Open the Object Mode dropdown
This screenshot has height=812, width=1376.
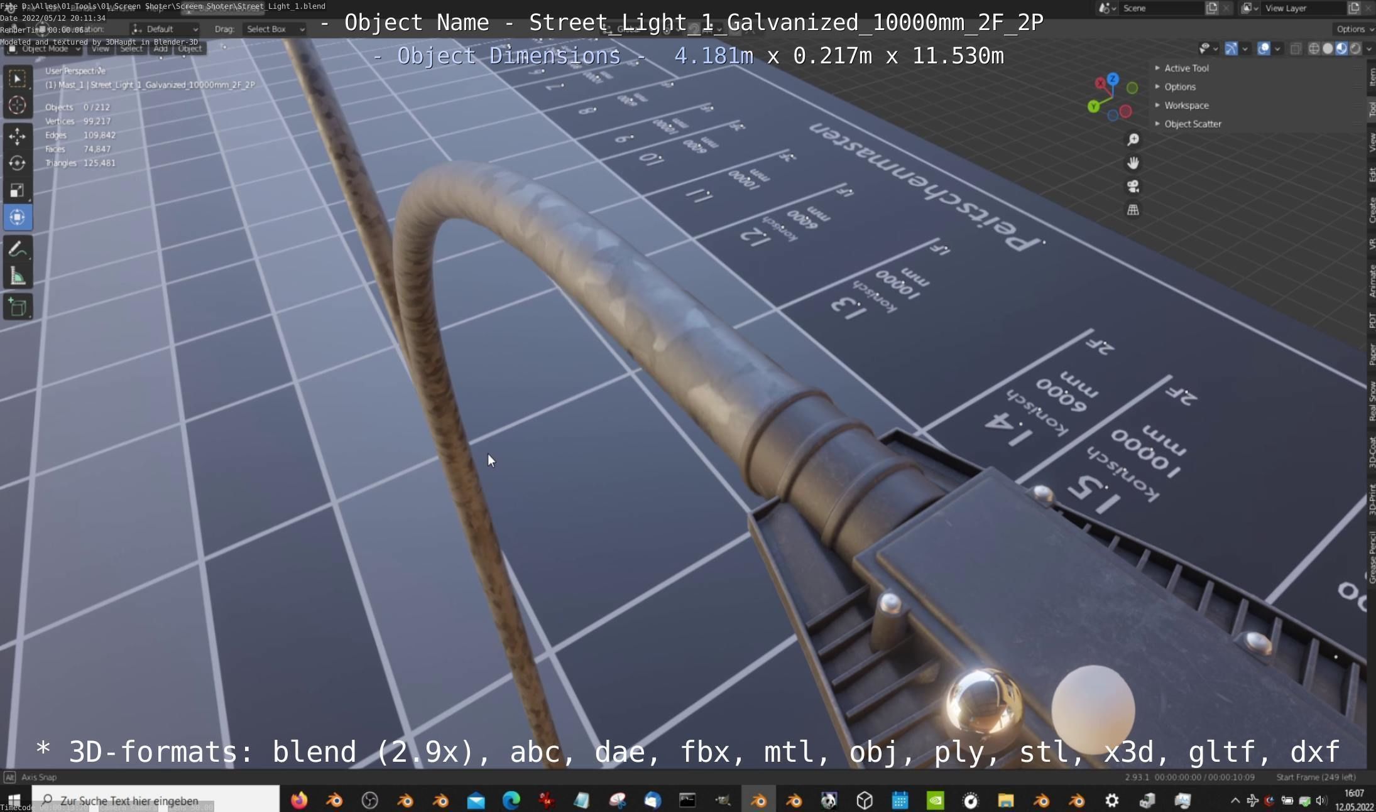tap(44, 48)
